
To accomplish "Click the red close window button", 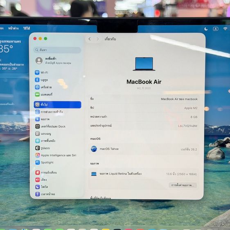I will pos(35,38).
